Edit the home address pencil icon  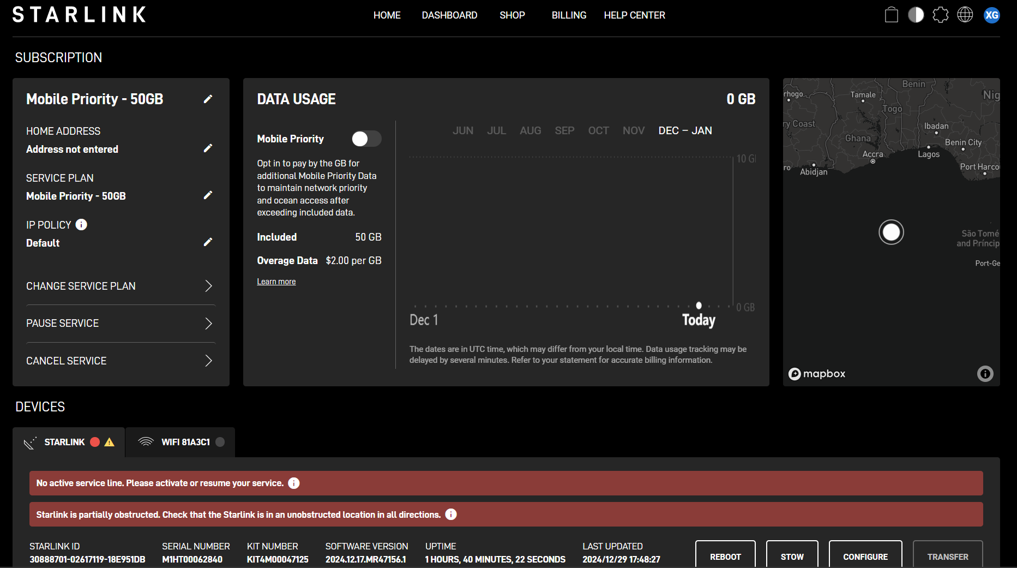point(208,148)
